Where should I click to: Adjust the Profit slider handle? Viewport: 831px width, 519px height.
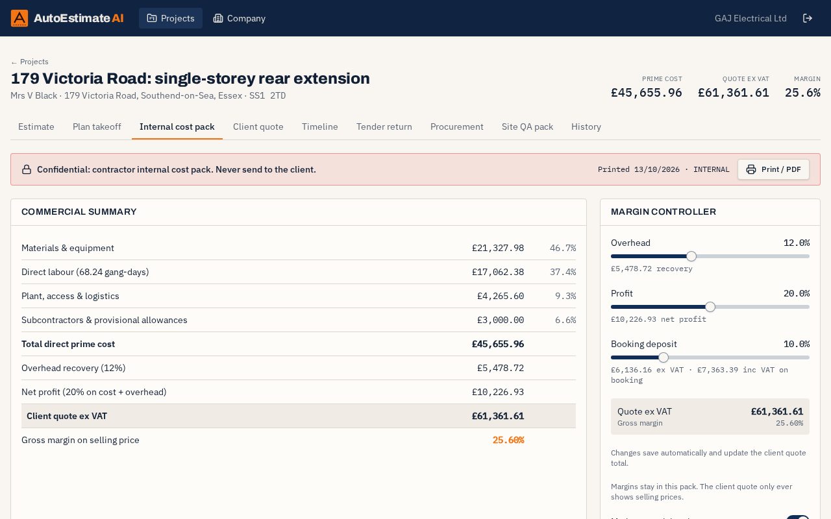[710, 307]
